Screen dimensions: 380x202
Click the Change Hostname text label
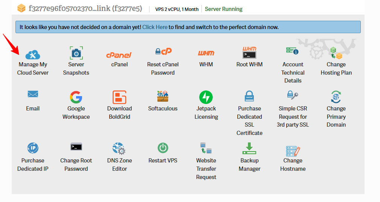293,165
